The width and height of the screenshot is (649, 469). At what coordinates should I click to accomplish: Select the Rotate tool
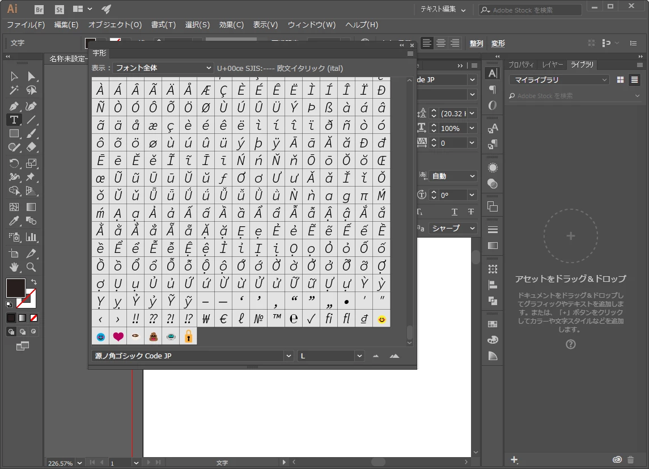click(14, 163)
